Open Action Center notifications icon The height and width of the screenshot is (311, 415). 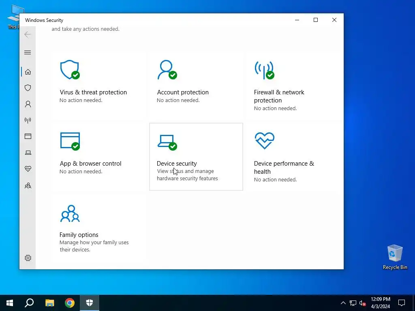[402, 303]
